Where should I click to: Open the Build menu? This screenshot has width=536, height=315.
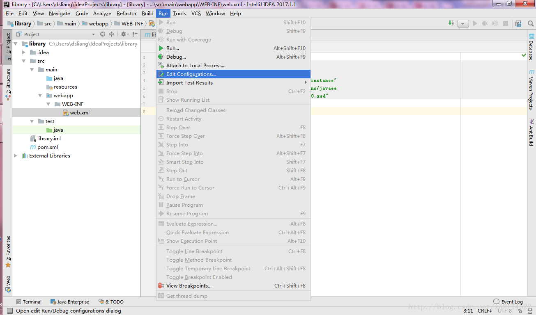click(x=147, y=13)
